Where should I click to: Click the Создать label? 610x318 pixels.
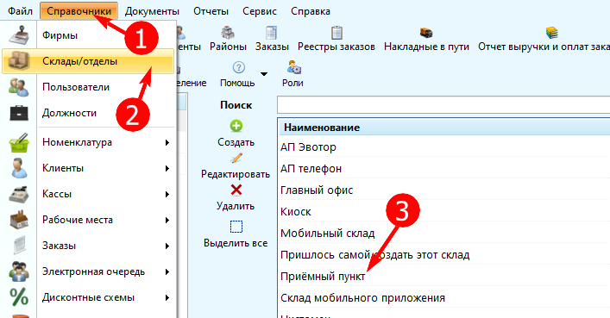(x=236, y=142)
